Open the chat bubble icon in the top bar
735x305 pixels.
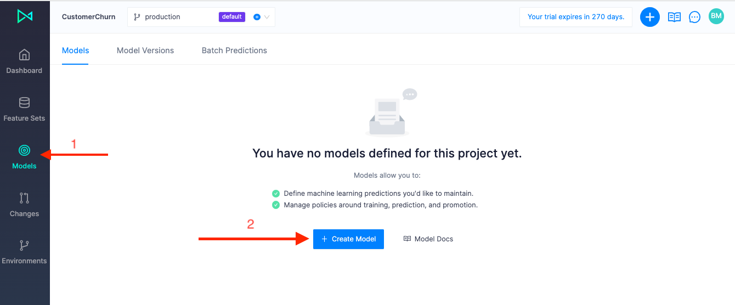point(694,17)
